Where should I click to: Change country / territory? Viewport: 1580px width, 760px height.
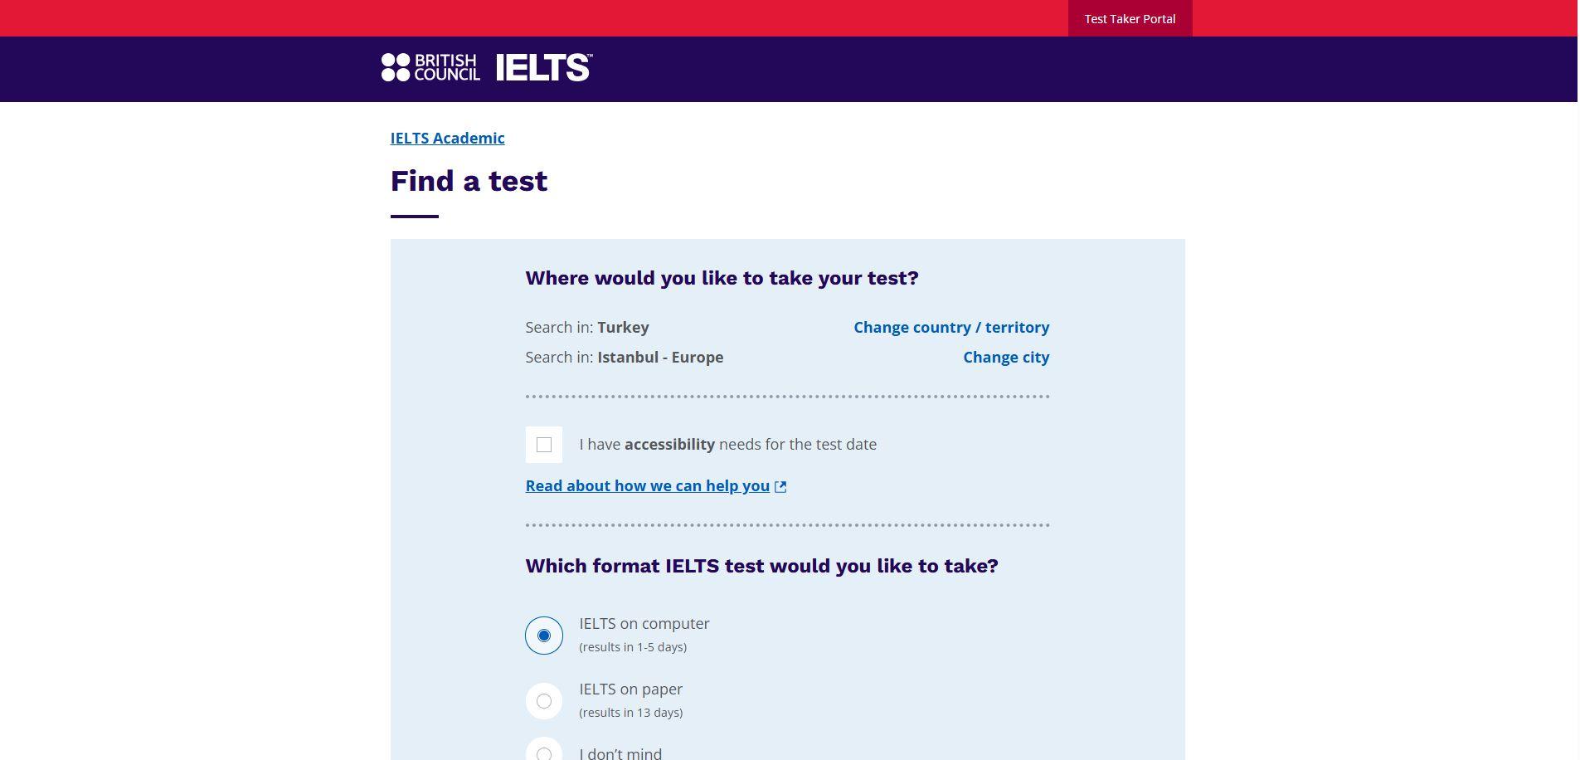point(951,327)
